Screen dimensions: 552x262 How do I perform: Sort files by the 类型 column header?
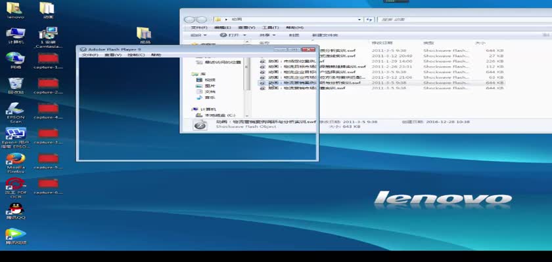click(x=428, y=43)
